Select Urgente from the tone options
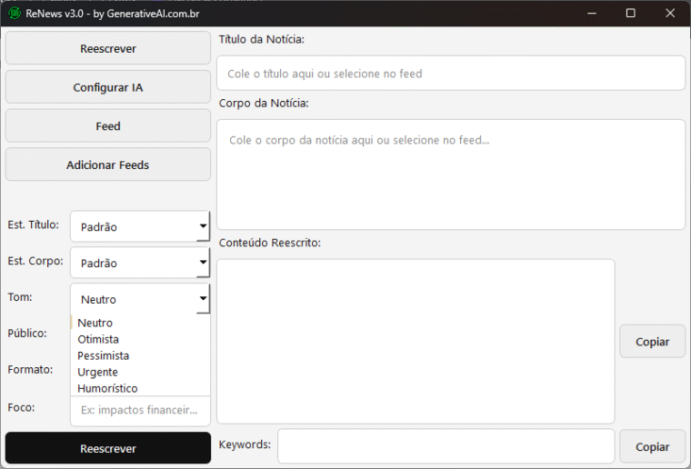Viewport: 691px width, 469px height. (x=97, y=372)
